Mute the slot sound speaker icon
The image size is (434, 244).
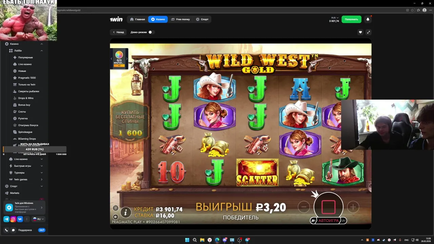click(116, 217)
